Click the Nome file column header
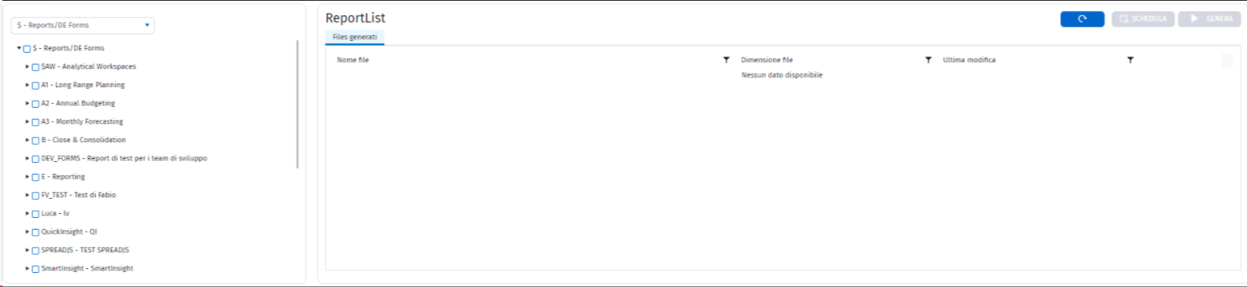 pos(353,60)
